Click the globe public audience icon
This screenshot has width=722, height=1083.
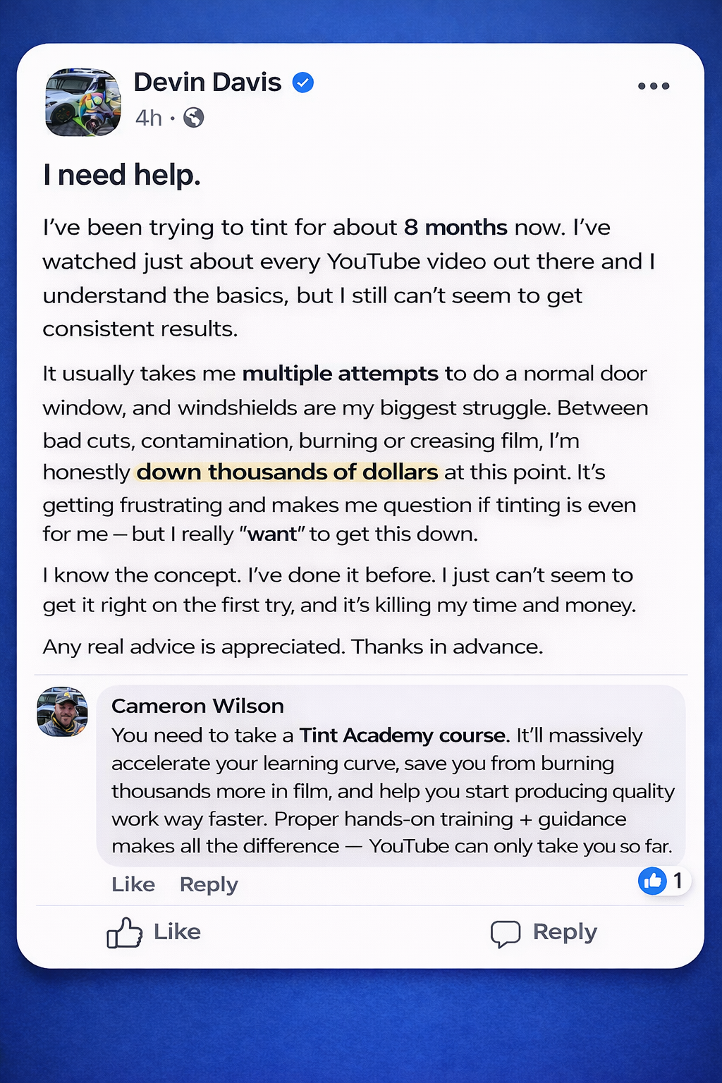pyautogui.click(x=194, y=118)
